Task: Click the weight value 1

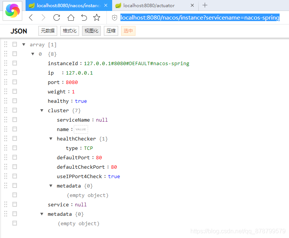Action: point(73,92)
